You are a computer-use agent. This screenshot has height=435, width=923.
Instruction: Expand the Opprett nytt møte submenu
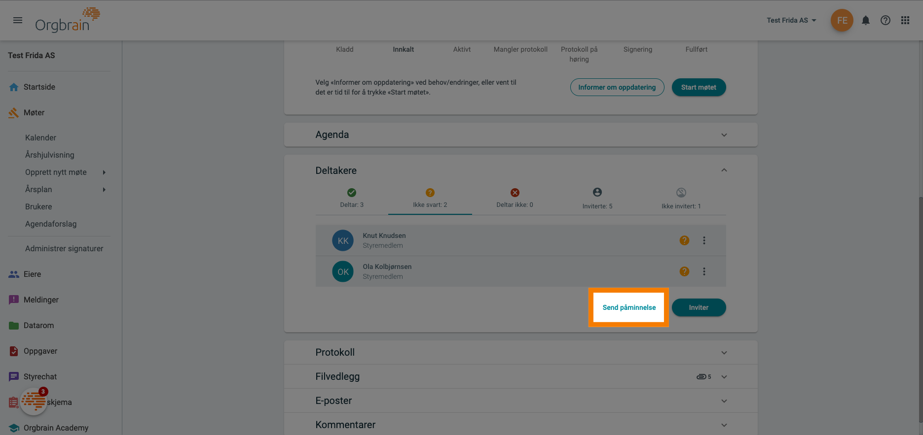(104, 172)
